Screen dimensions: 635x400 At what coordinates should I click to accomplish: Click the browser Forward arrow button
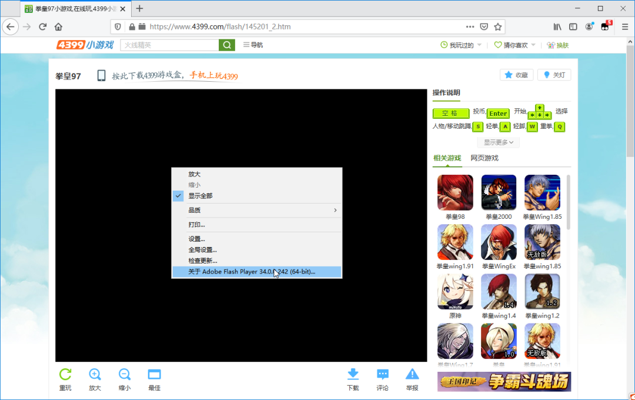(26, 26)
